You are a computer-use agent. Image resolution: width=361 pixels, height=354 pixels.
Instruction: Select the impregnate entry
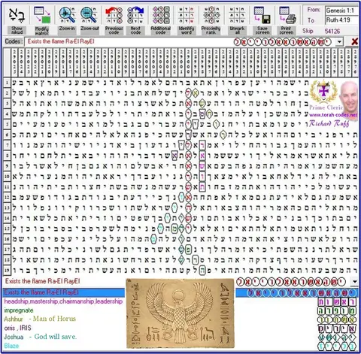click(x=19, y=310)
